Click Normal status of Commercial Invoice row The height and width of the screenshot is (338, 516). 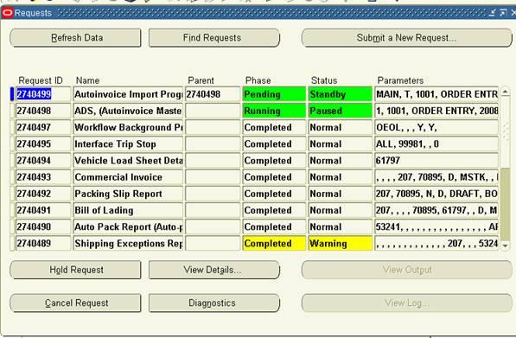click(x=340, y=177)
